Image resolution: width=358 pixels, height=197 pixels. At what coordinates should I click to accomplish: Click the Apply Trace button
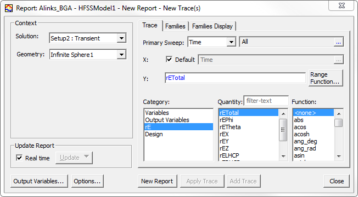click(x=202, y=181)
